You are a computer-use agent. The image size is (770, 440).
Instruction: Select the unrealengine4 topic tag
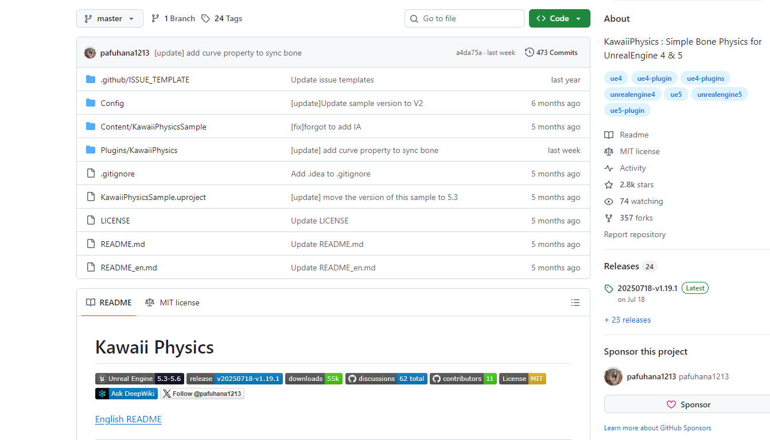633,95
